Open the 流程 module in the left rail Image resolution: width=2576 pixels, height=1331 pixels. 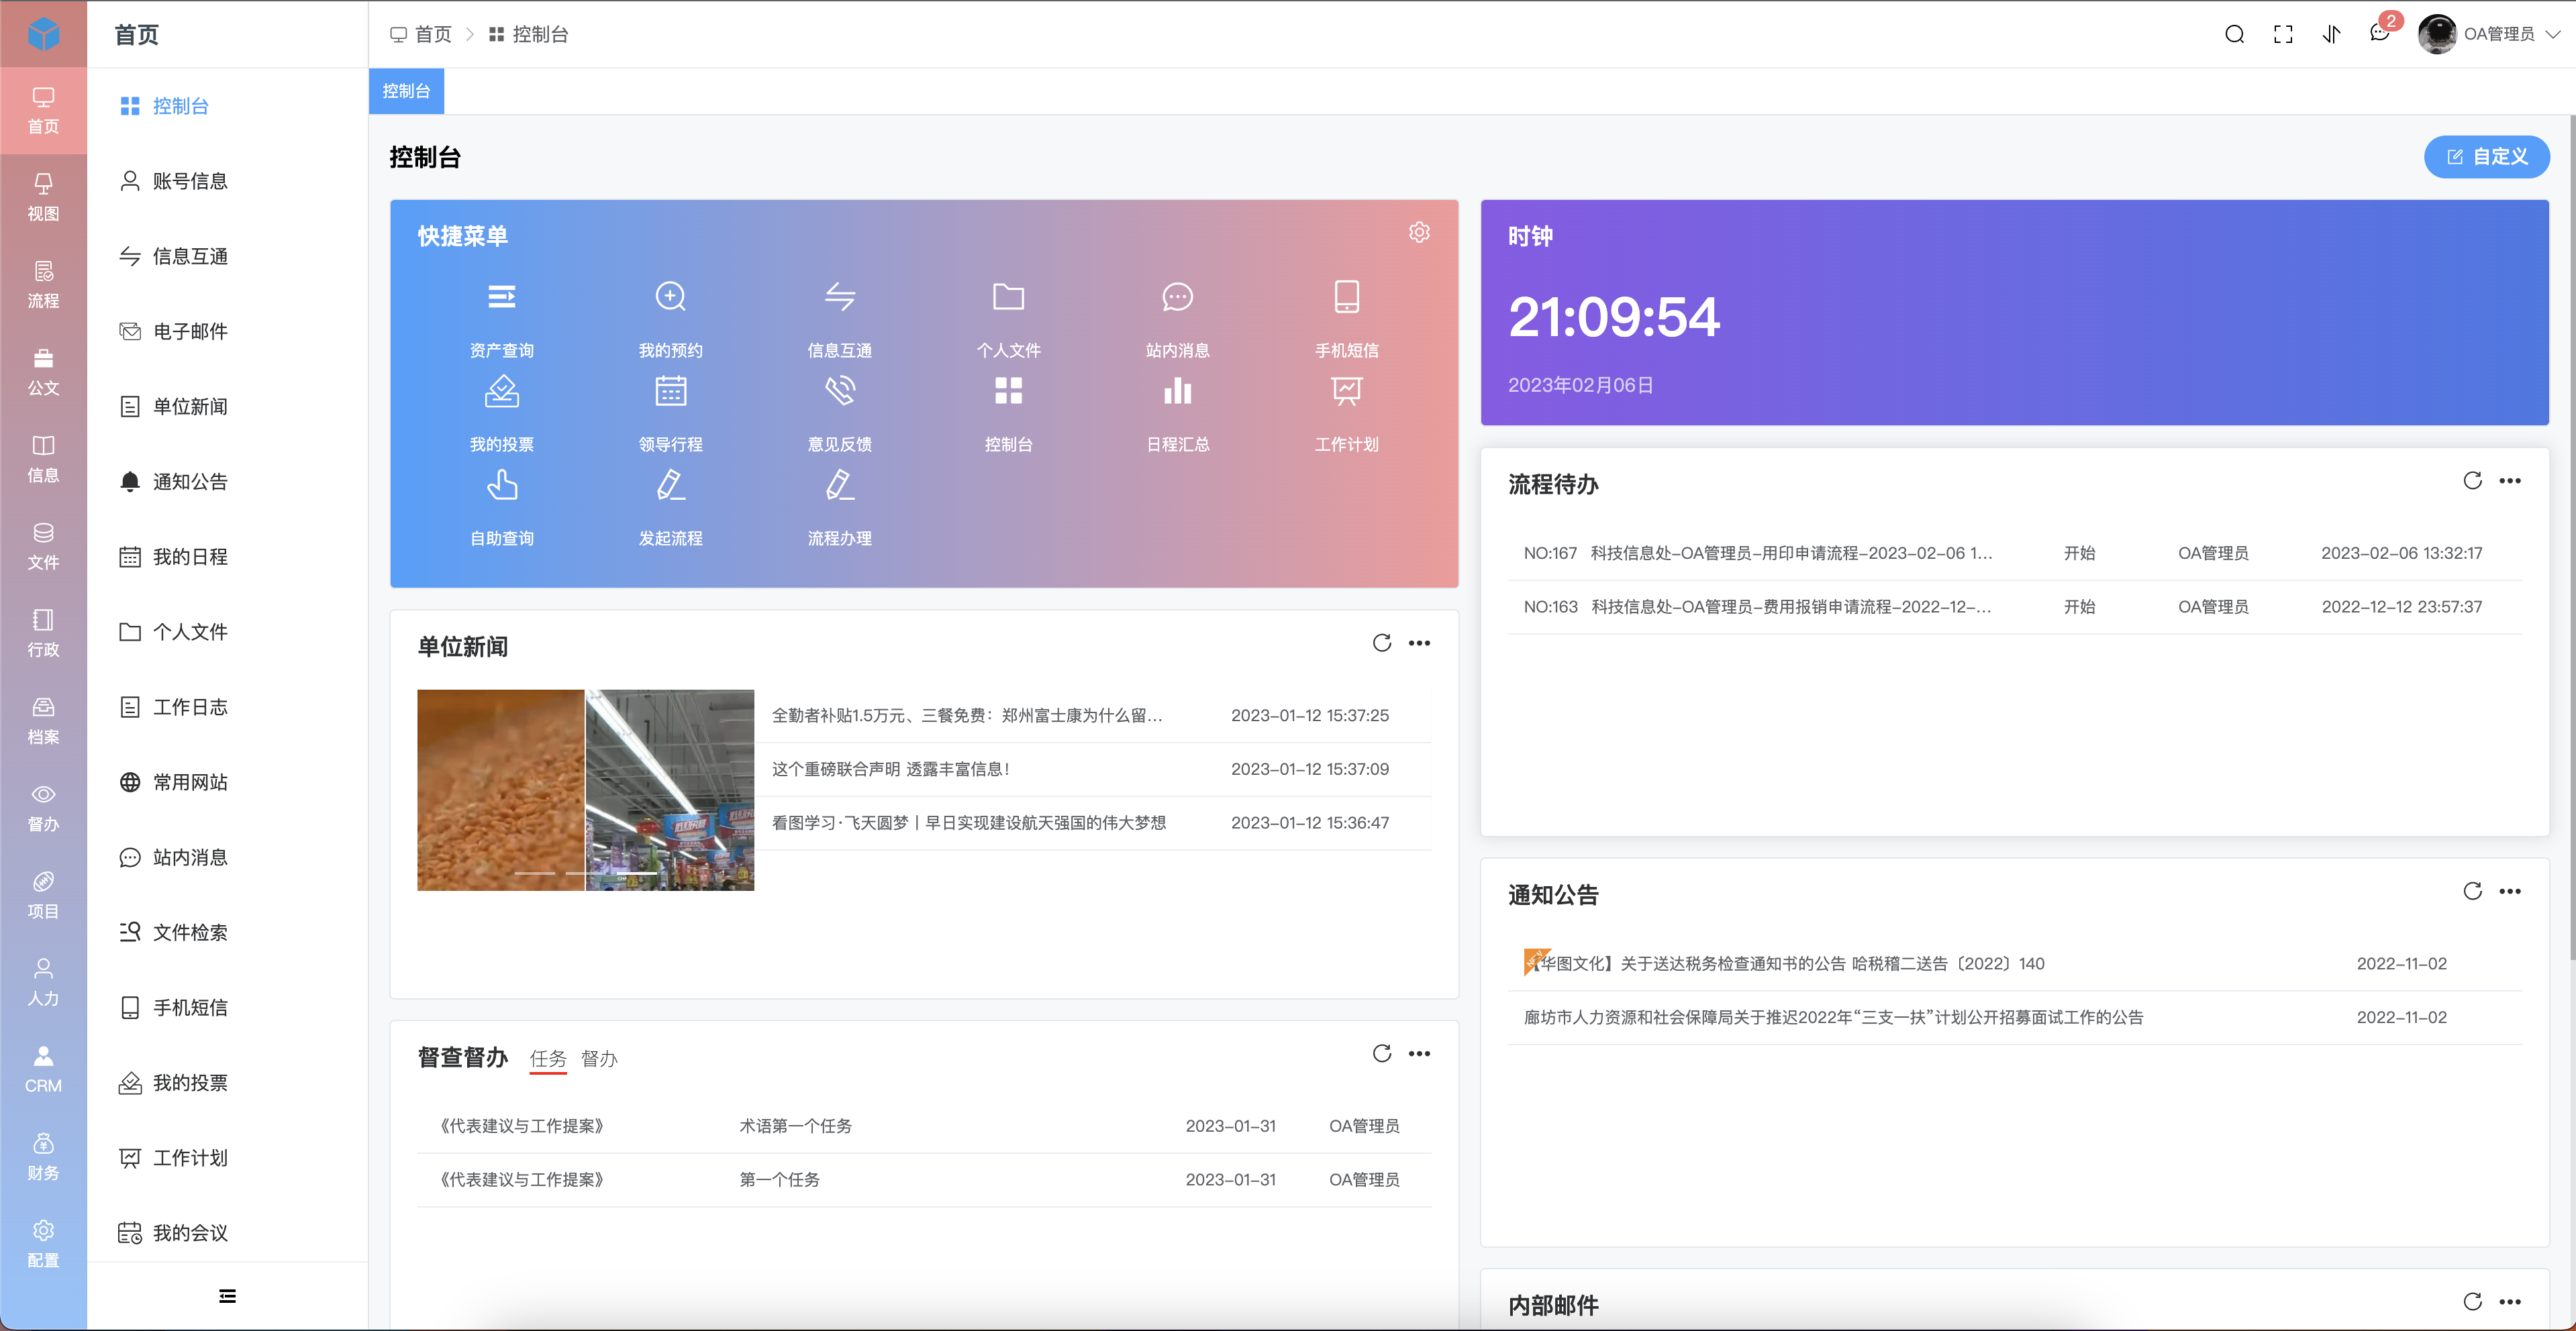[43, 284]
